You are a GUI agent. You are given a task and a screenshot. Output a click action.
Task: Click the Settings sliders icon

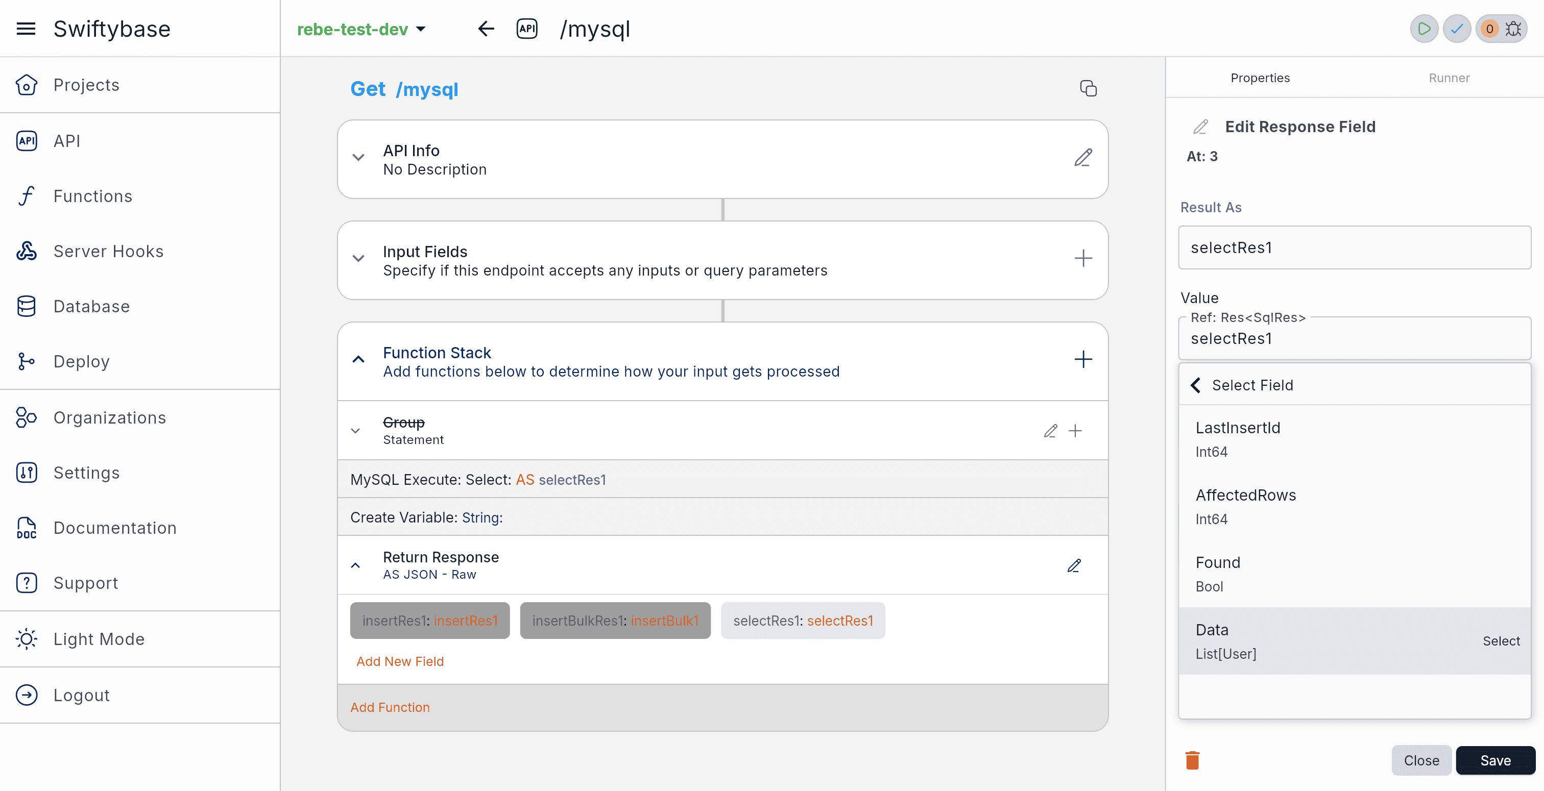(27, 473)
